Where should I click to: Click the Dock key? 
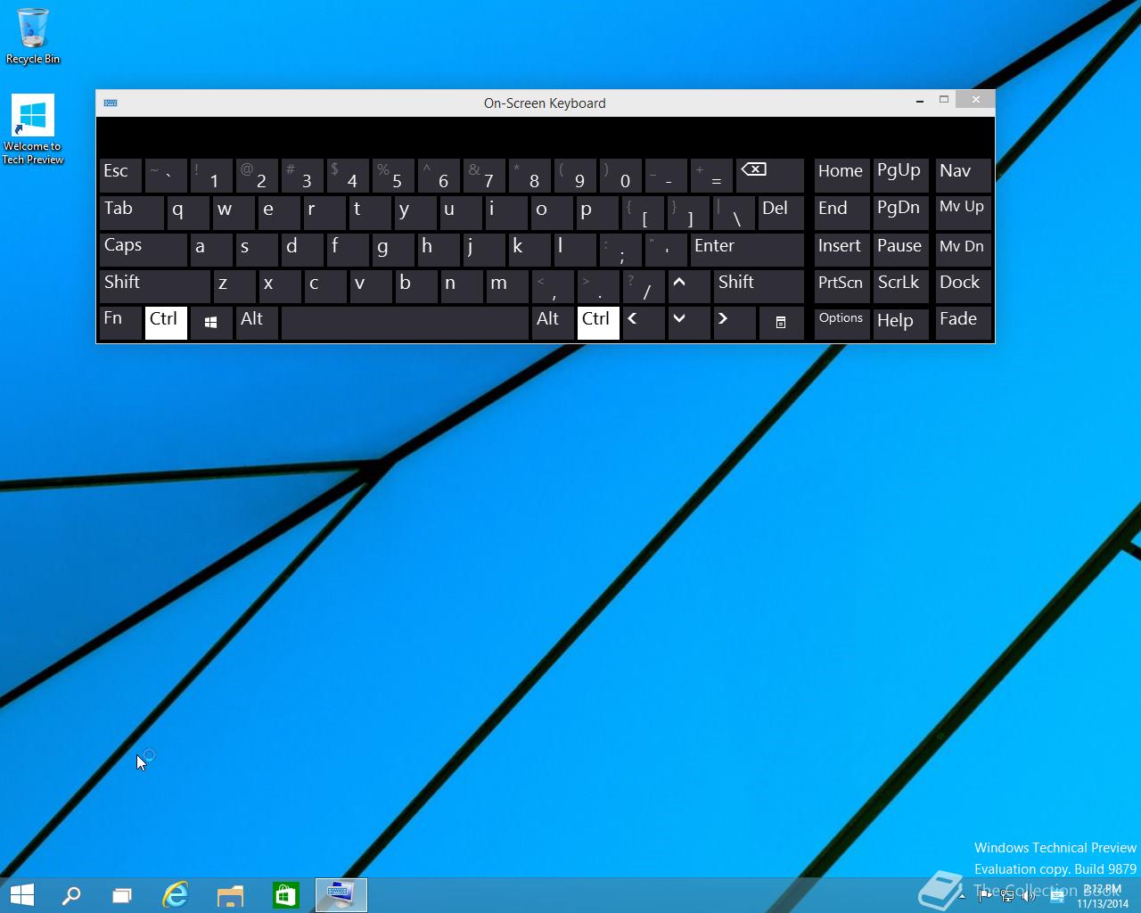(x=963, y=286)
